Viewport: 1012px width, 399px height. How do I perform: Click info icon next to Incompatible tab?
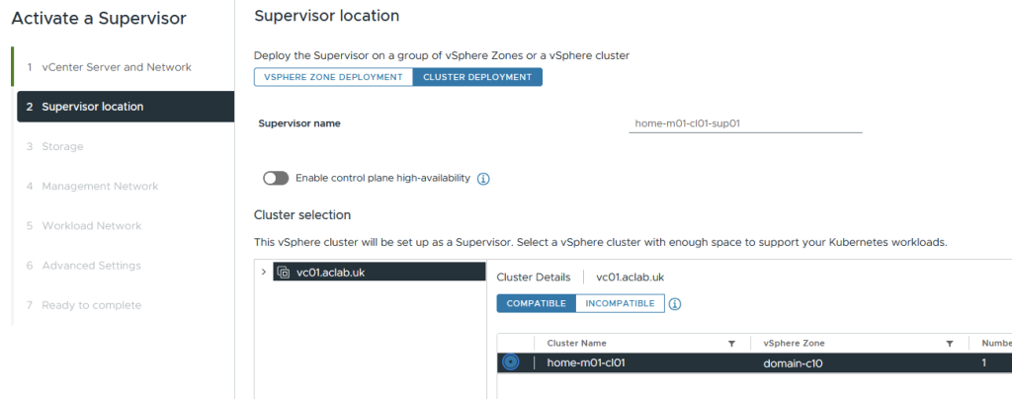(x=675, y=304)
